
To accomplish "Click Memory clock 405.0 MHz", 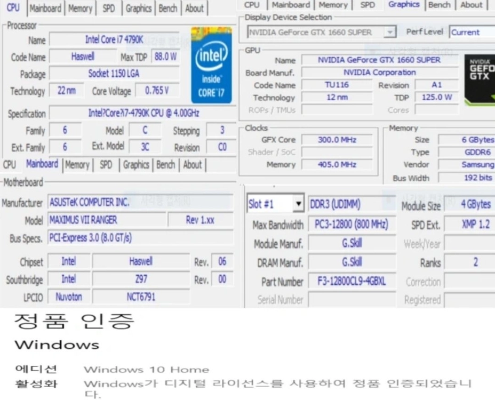I will pos(337,165).
